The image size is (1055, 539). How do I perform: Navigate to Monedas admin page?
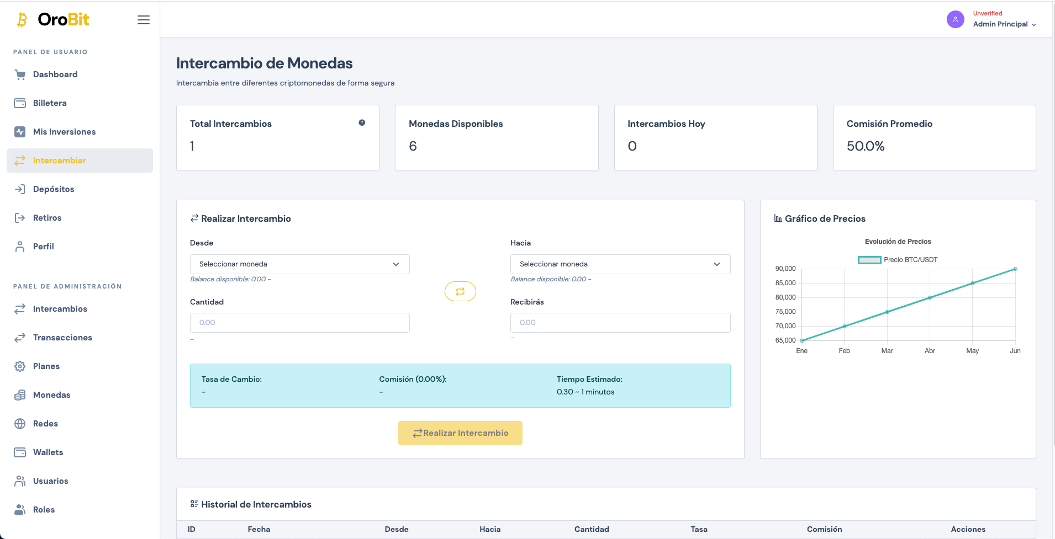pyautogui.click(x=80, y=395)
